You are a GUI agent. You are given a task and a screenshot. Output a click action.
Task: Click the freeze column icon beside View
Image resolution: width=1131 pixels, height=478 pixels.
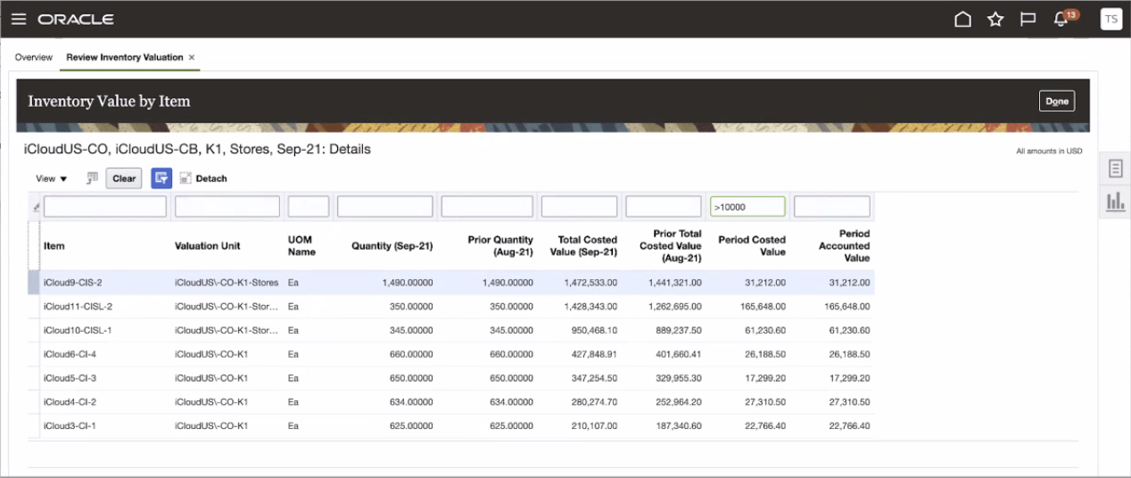pos(92,178)
